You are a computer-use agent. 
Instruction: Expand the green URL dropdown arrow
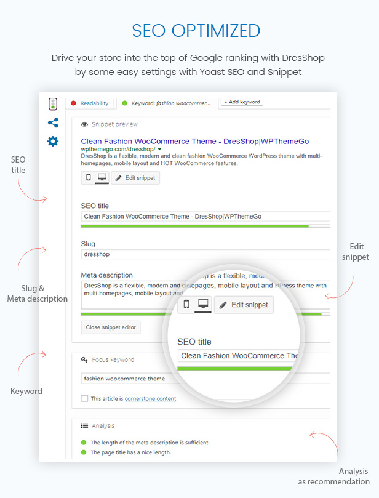(160, 149)
